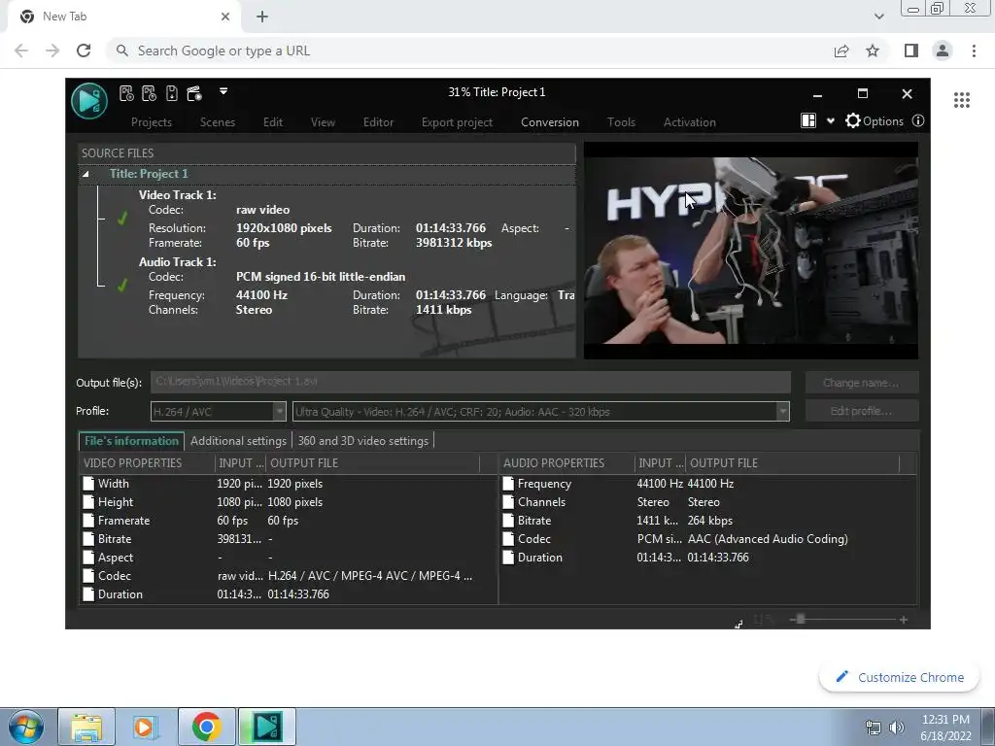Click the page icon beside Framerate
Screen dimensions: 995x746
pos(88,521)
